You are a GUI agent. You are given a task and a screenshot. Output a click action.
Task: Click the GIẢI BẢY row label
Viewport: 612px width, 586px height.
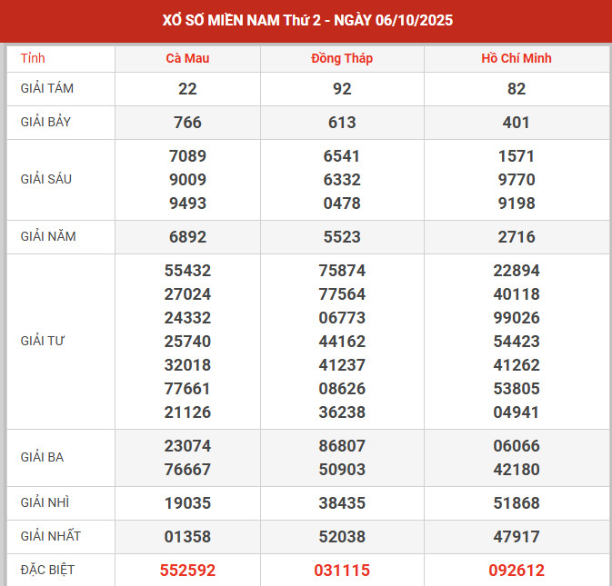click(46, 122)
